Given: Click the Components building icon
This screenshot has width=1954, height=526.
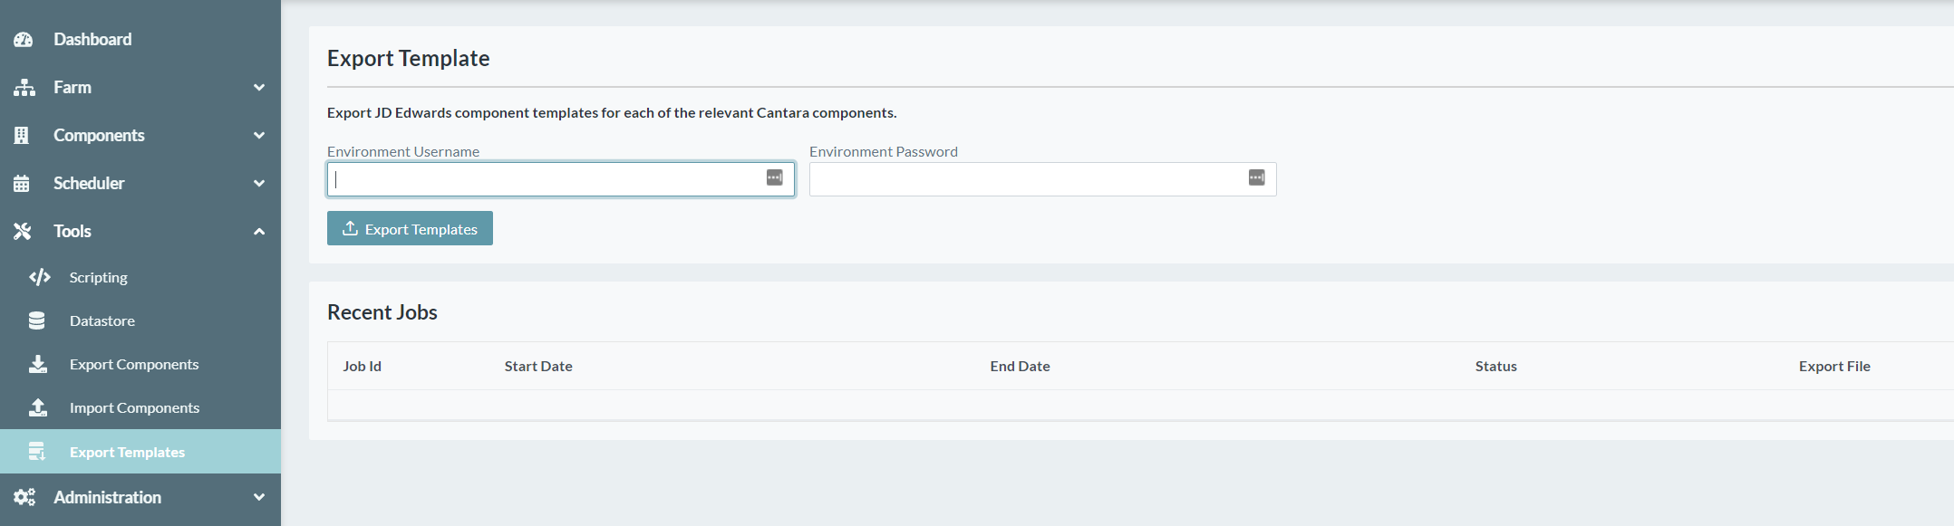Looking at the screenshot, I should pos(22,136).
